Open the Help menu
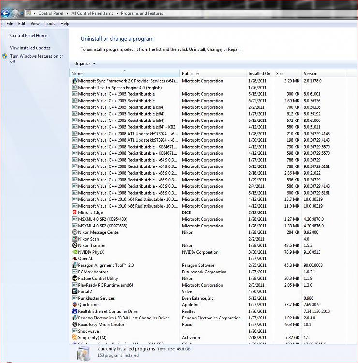 (x=65, y=23)
